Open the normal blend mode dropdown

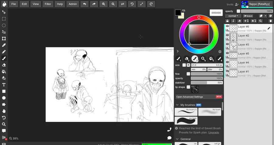(233, 16)
